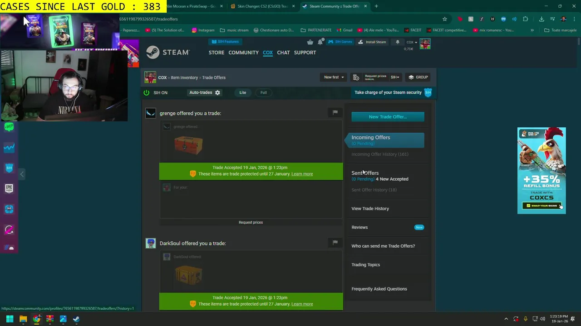Open the COX profile avatar in header
This screenshot has width=581, height=326.
pos(425,43)
